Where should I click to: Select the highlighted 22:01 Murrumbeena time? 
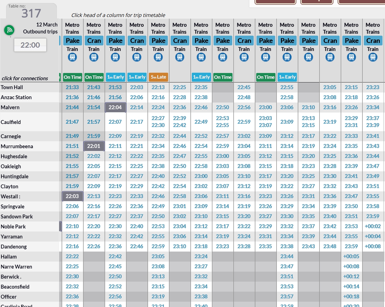(94, 146)
